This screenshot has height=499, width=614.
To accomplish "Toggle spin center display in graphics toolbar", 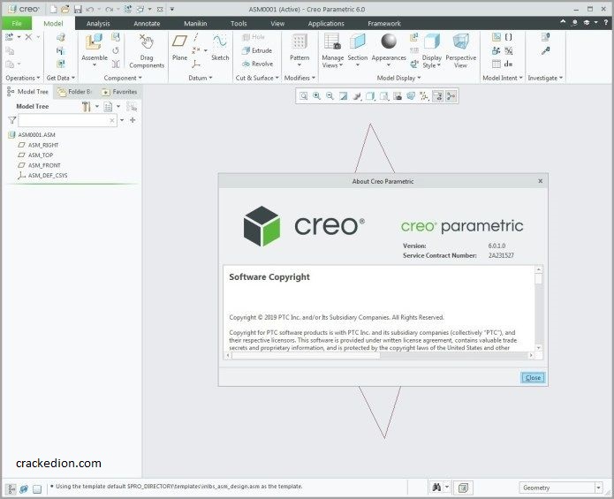I will [x=451, y=96].
